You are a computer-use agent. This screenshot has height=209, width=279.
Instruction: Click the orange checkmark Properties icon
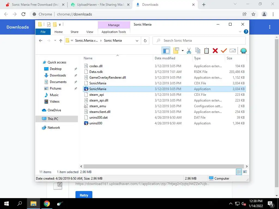tap(224, 51)
